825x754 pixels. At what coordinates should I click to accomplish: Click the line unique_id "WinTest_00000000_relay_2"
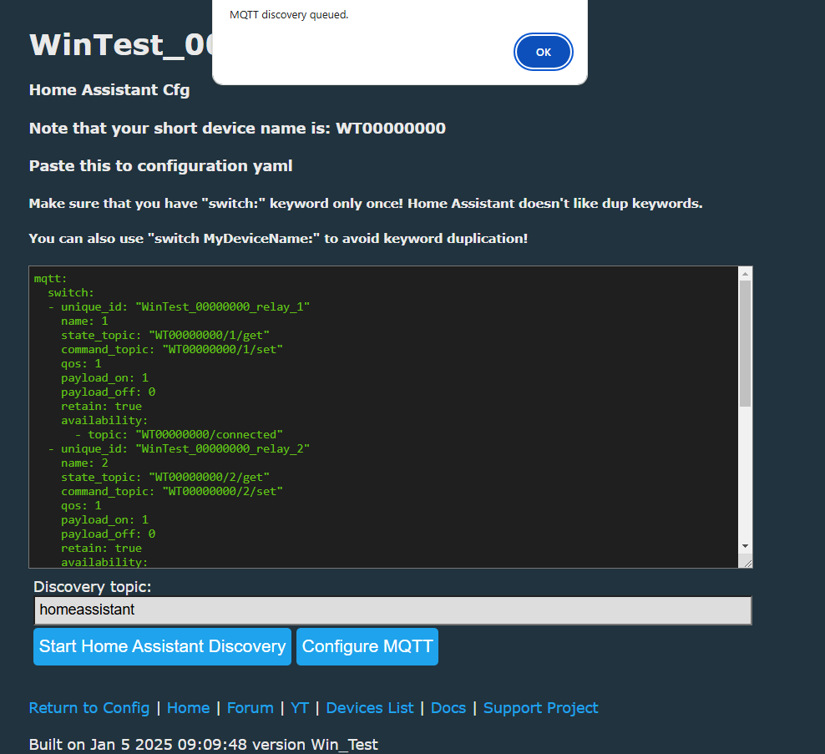coord(179,449)
